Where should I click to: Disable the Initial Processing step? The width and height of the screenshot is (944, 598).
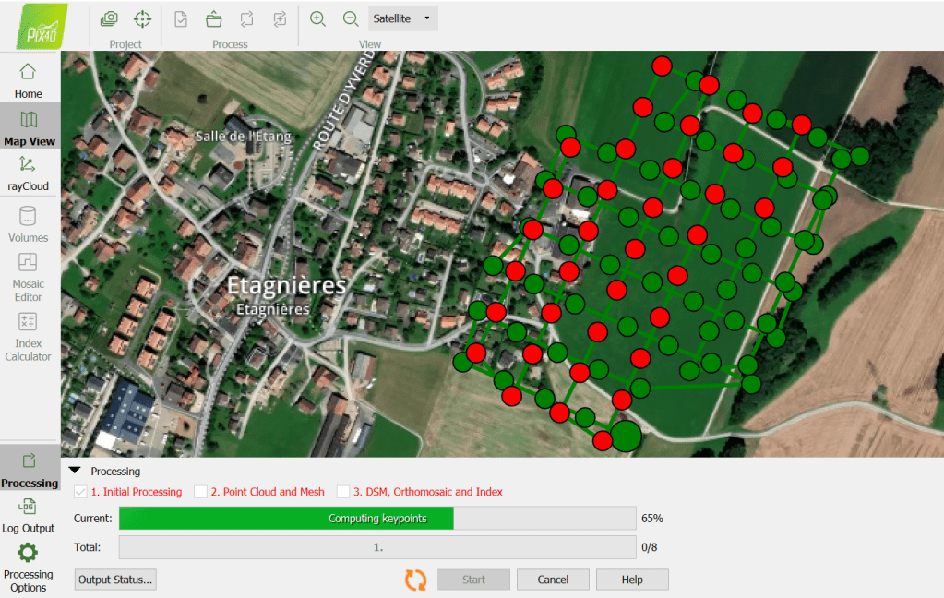(79, 492)
